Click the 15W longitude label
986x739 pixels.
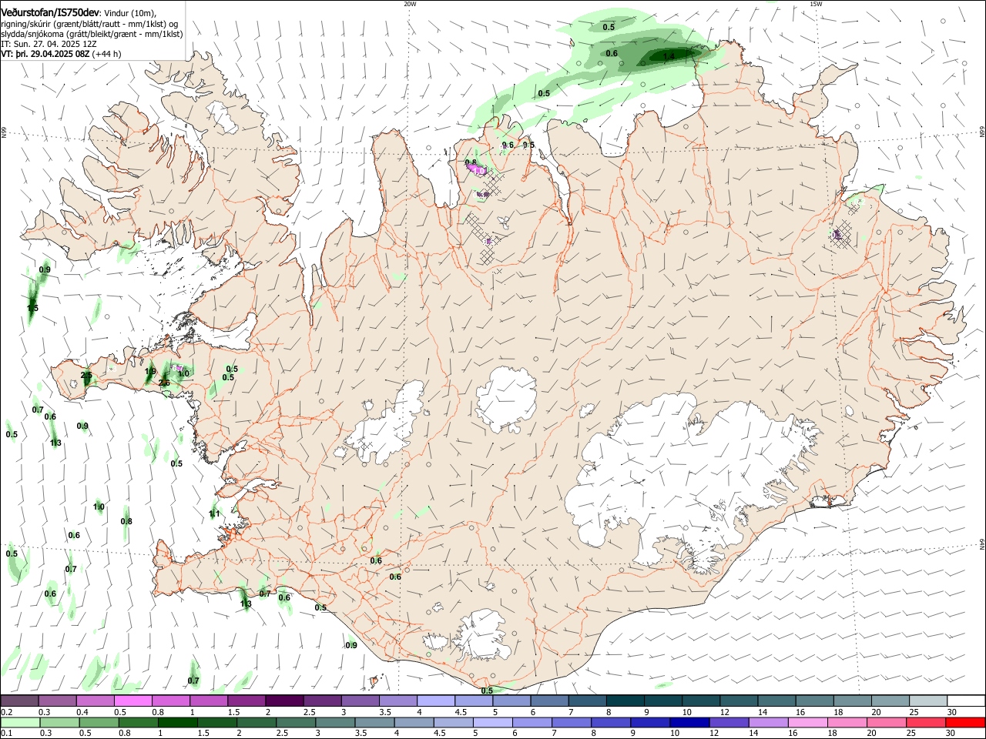[x=816, y=4]
